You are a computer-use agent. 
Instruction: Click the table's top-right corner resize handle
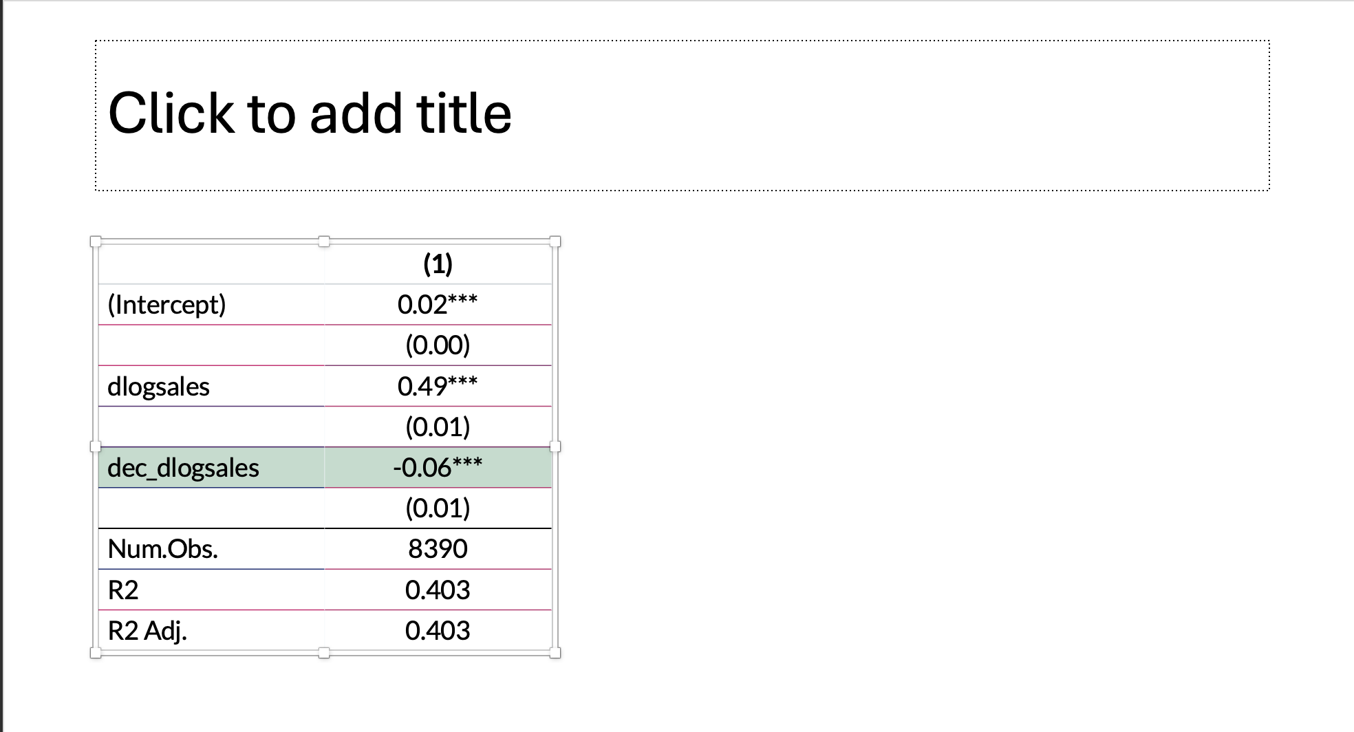click(555, 241)
